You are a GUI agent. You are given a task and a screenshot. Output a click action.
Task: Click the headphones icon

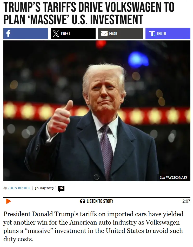83,201
